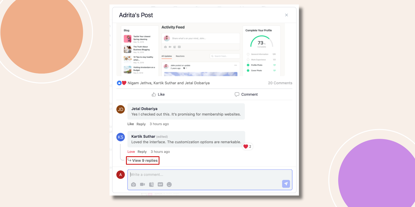Attach a video with the video icon
Viewport: 415px width, 207px height.
click(x=142, y=184)
